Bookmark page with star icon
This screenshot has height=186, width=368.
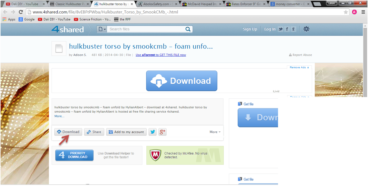[x=346, y=12]
